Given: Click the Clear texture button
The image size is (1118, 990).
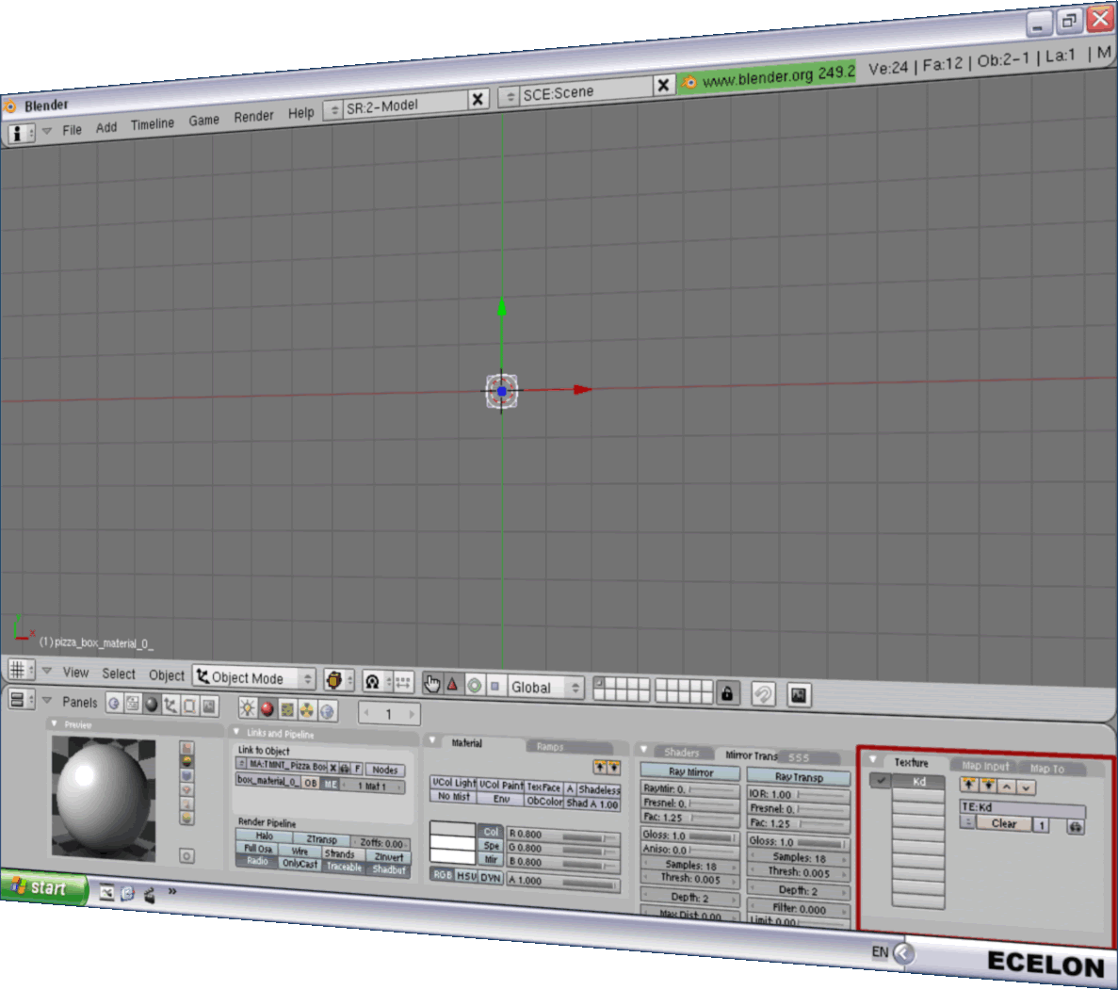Looking at the screenshot, I should click(1003, 823).
